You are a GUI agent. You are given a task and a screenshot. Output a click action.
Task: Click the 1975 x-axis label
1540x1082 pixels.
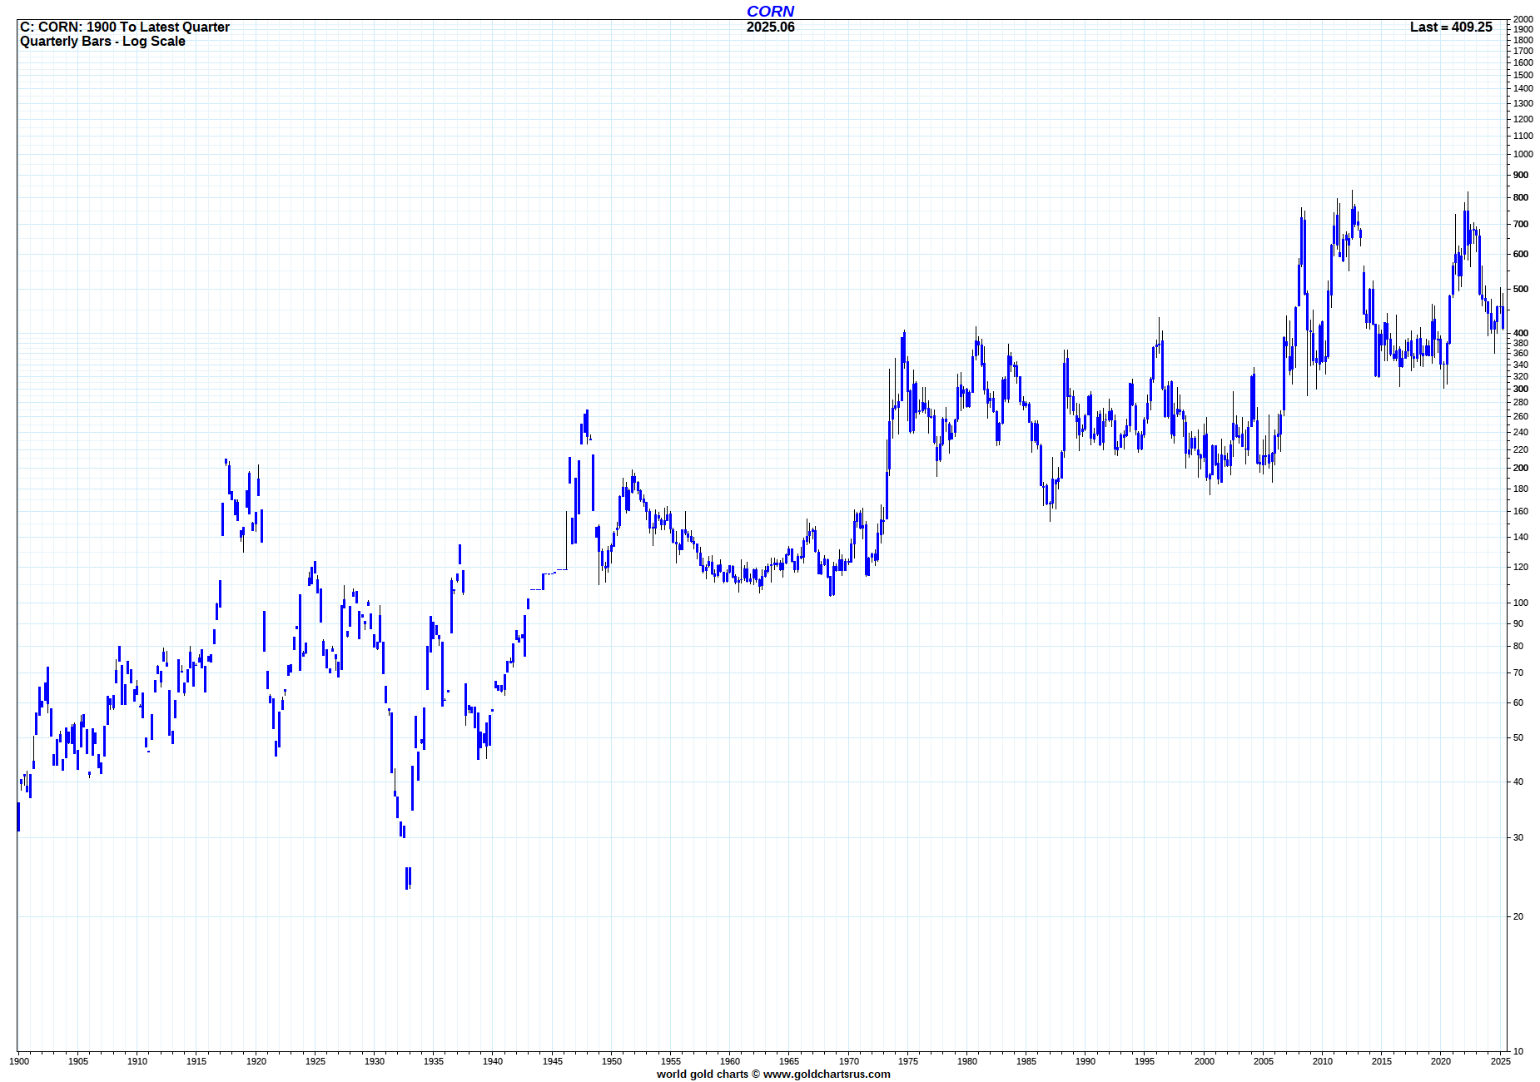tap(908, 1061)
